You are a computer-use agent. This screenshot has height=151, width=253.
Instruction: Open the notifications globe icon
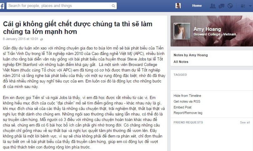pyautogui.click(x=230, y=6)
